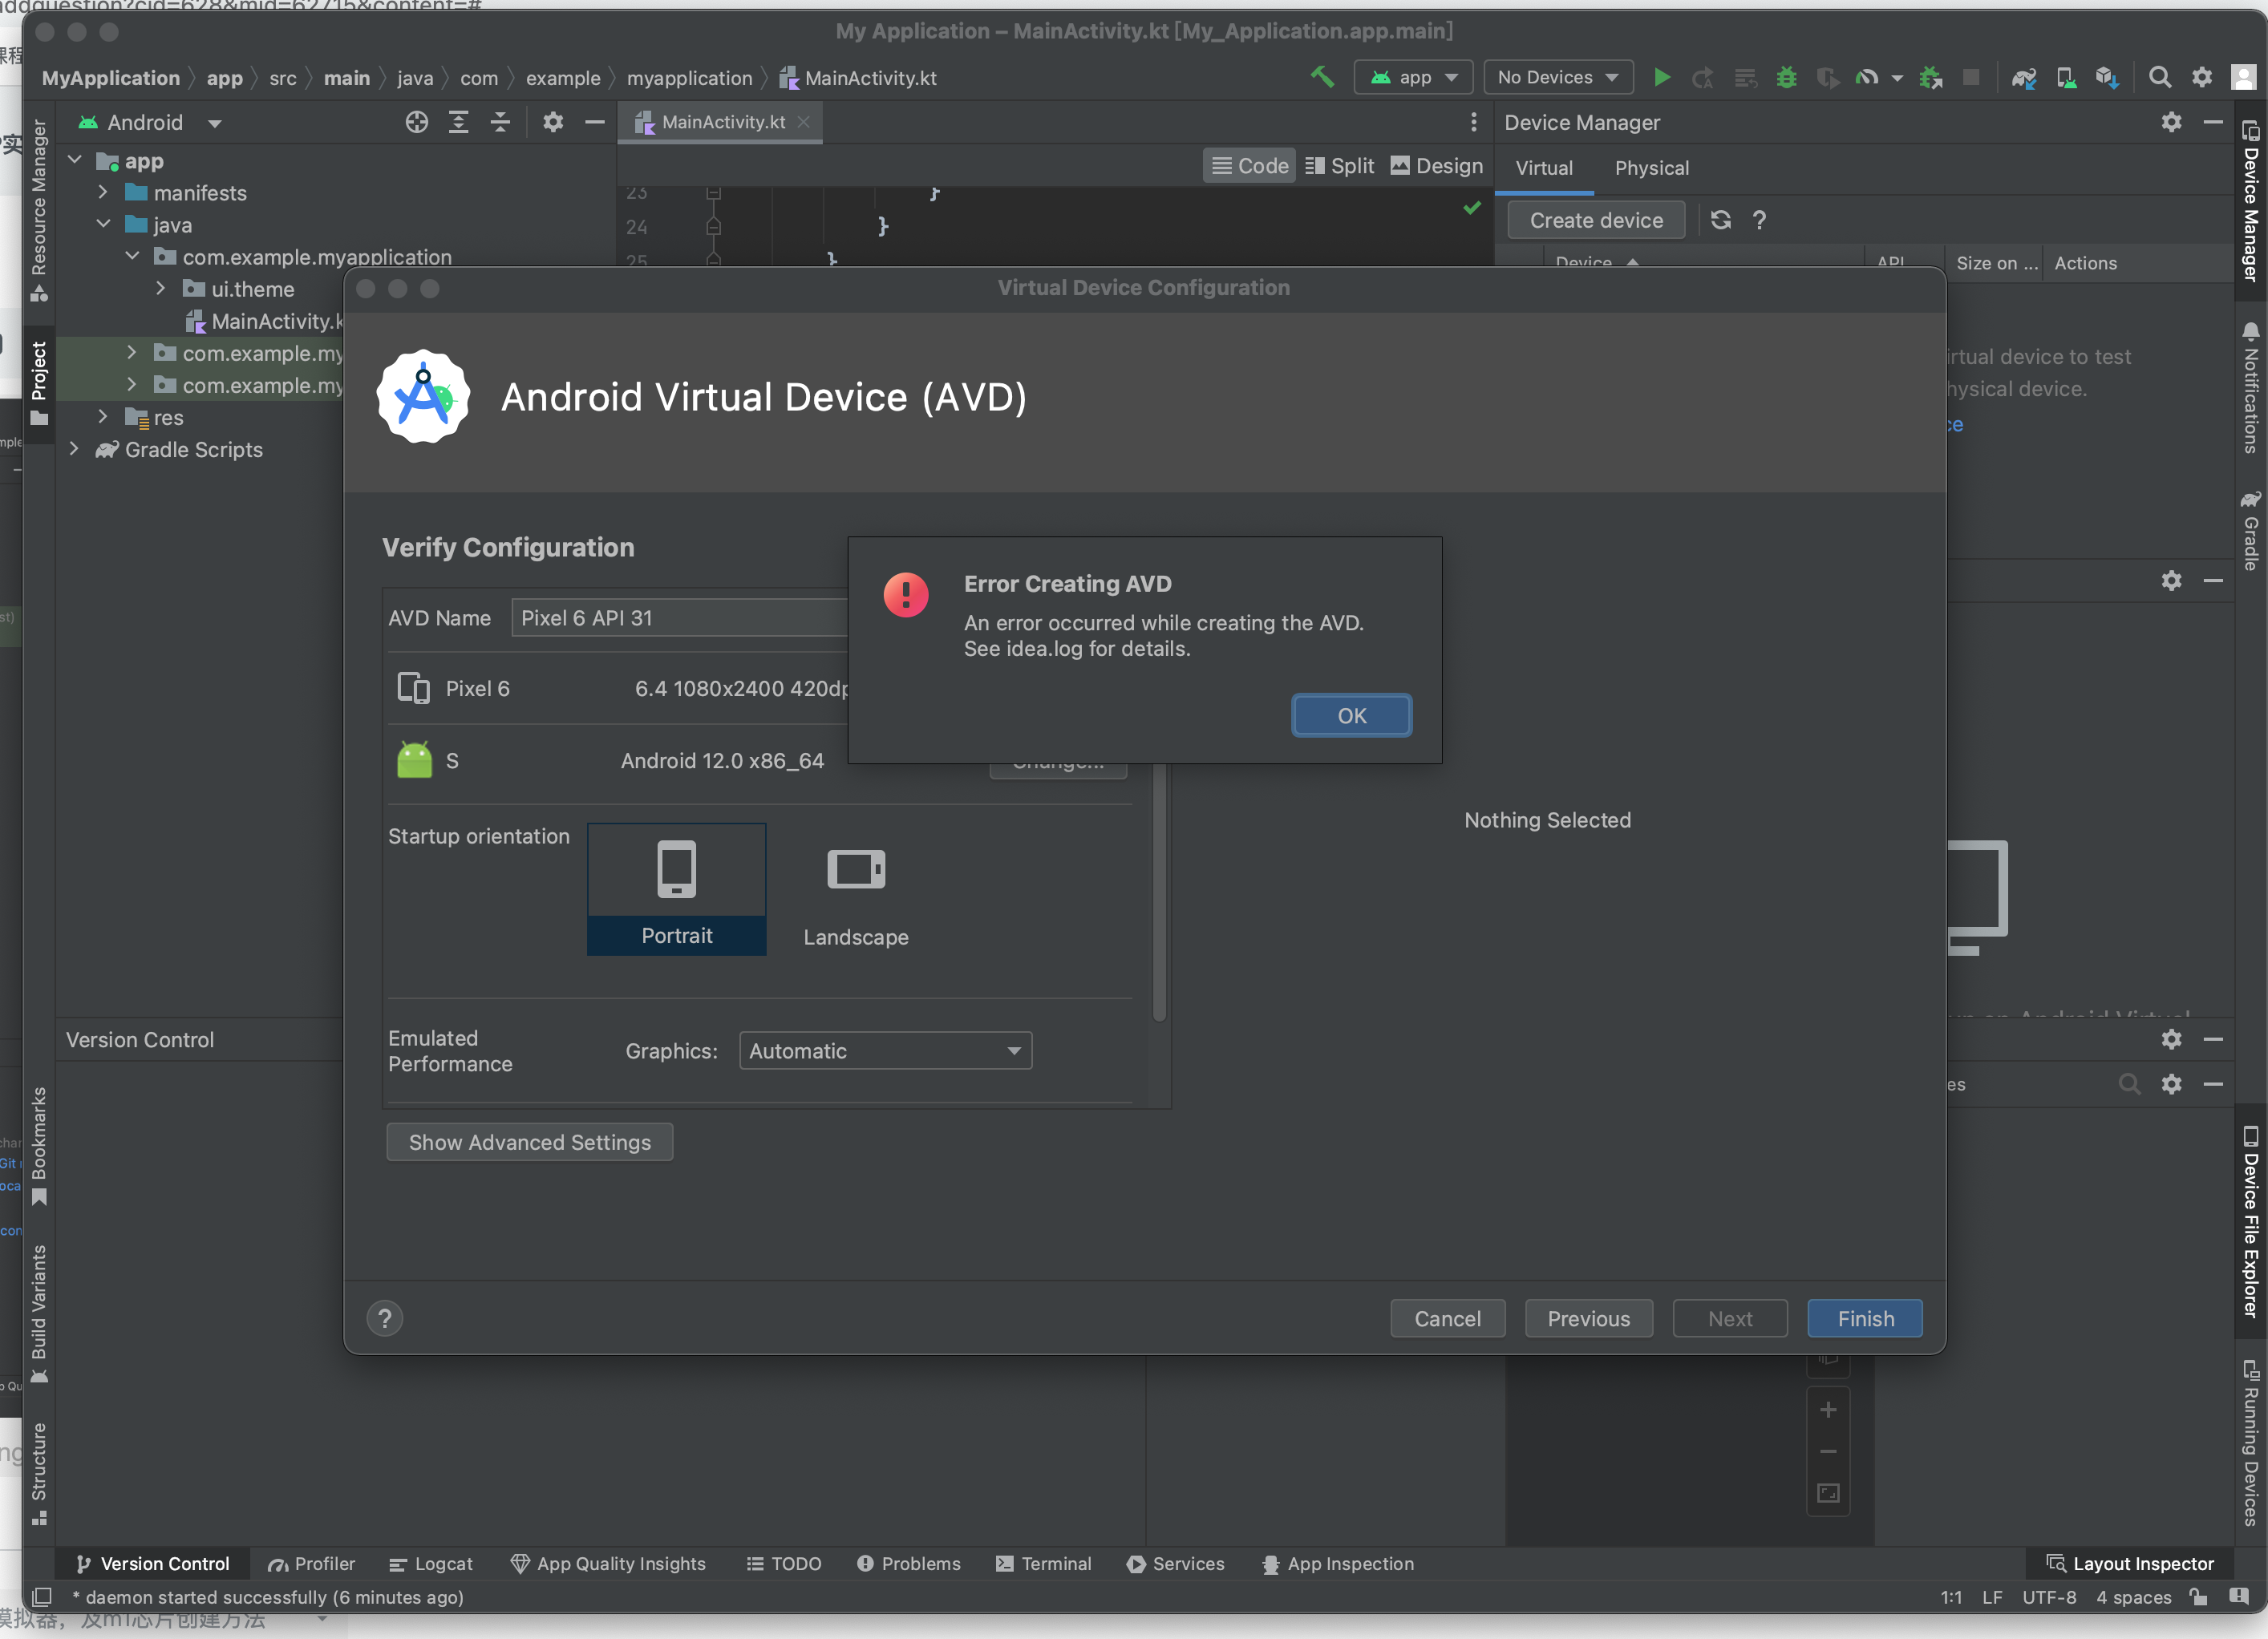Click the green Run app icon
The height and width of the screenshot is (1639, 2268).
pos(1661,77)
